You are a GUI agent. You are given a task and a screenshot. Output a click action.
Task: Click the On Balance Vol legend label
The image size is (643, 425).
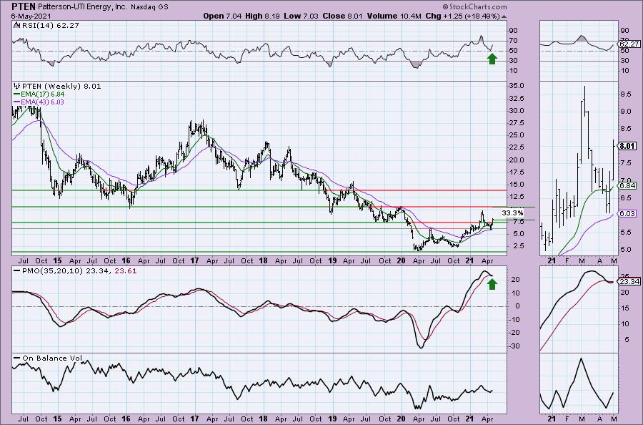point(52,358)
